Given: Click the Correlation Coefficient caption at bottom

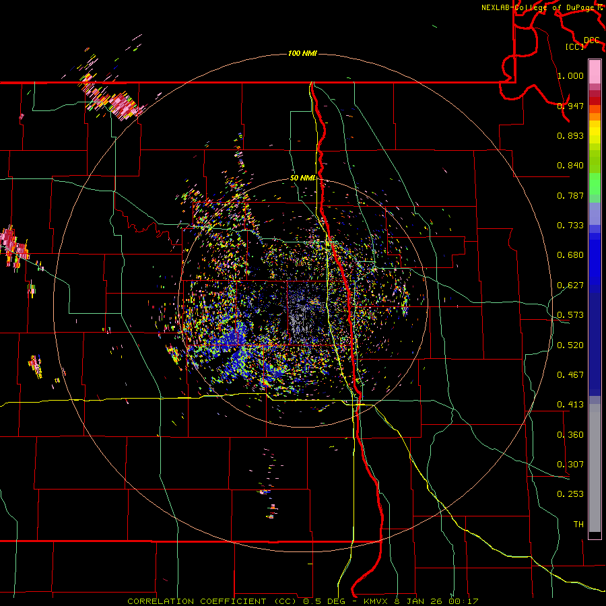Looking at the screenshot, I should click(302, 601).
